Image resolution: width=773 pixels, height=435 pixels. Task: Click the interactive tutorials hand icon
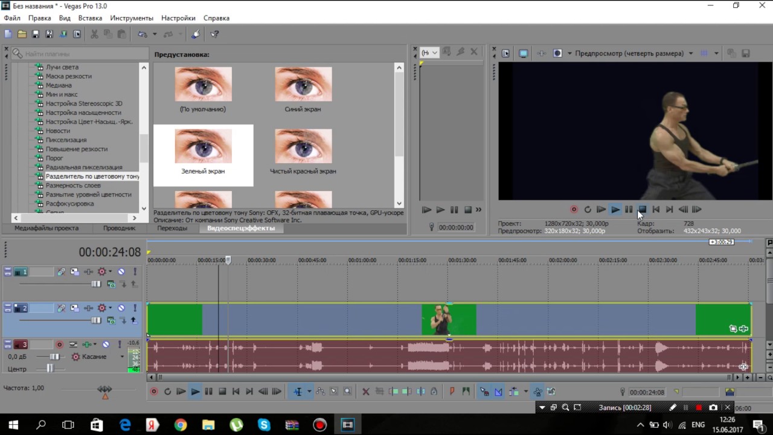(x=196, y=34)
